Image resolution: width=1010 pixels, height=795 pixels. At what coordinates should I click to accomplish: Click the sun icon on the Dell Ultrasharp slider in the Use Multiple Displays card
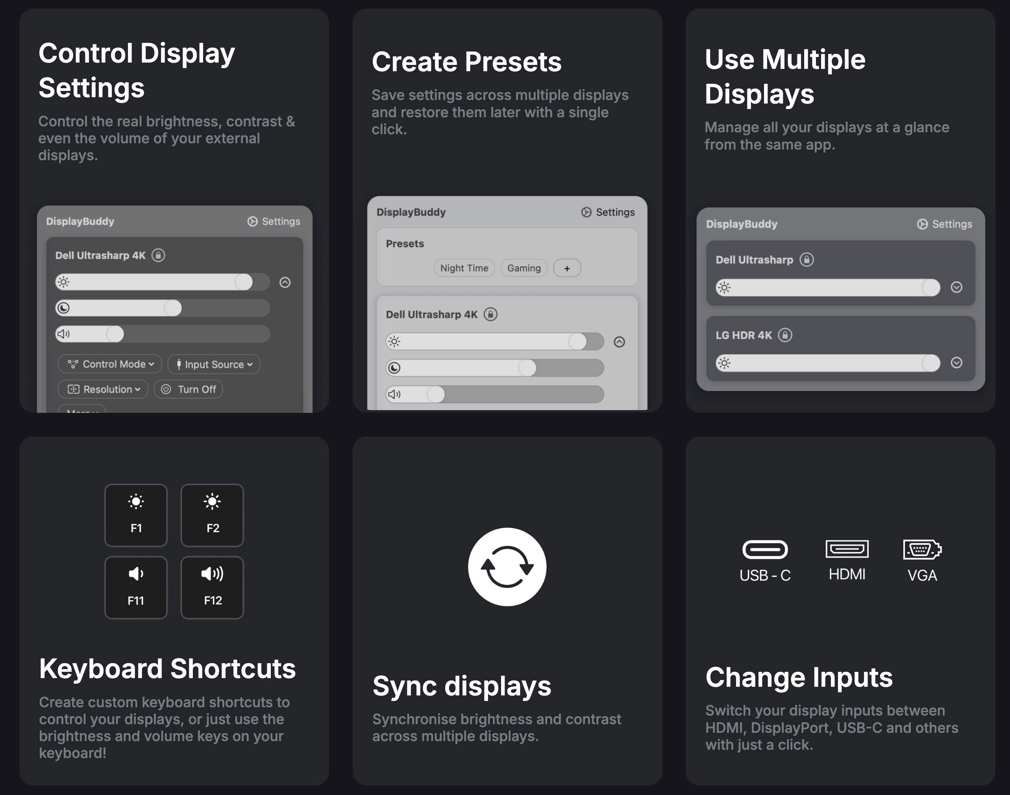724,288
